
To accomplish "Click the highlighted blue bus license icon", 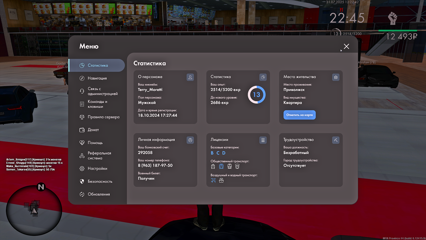I will [x=221, y=166].
